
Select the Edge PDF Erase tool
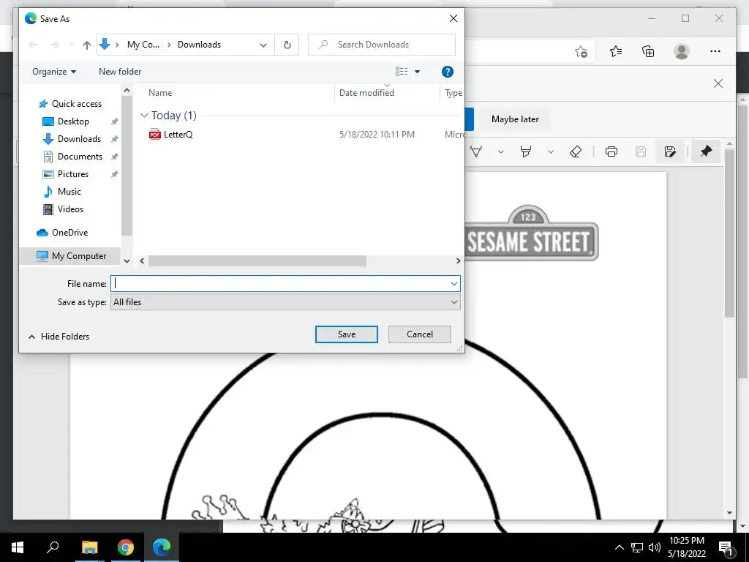click(x=576, y=152)
